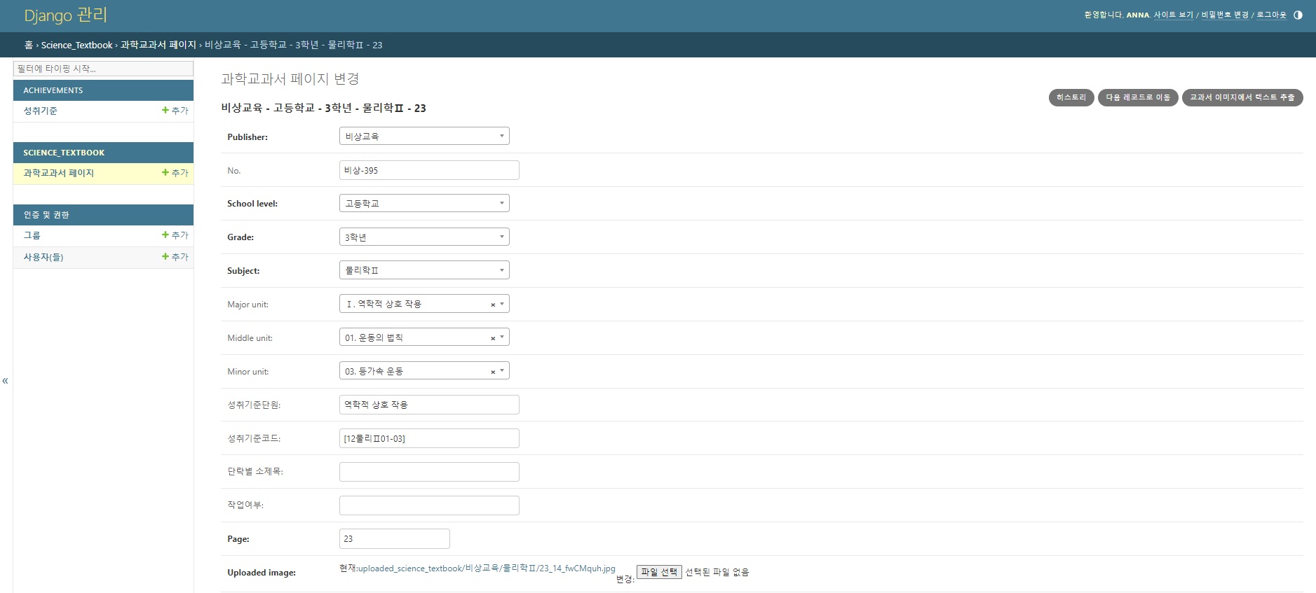Collapse the sidebar with the double-chevron
1316x593 pixels.
point(6,381)
